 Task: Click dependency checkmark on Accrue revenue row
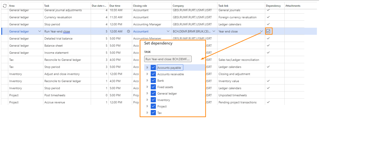tap(268, 102)
